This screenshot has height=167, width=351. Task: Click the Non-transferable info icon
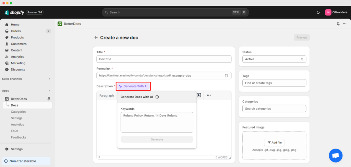pos(6,161)
